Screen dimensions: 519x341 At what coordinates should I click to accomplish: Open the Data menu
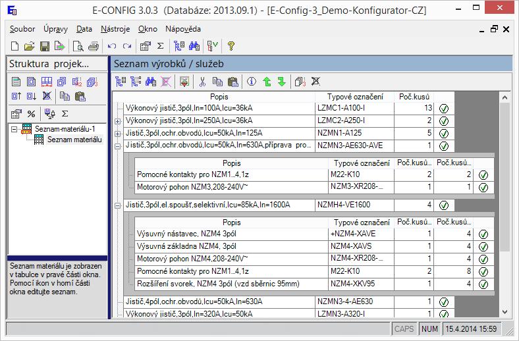point(84,29)
